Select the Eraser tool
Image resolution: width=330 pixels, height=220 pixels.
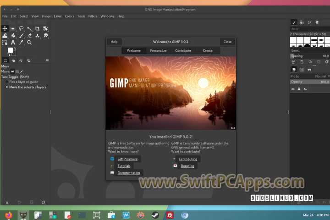pyautogui.click(x=29, y=36)
